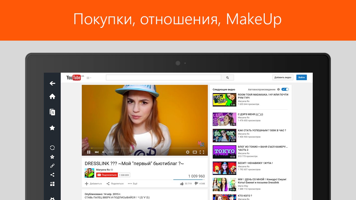Toggle the Автовоспроизведение autoplay switch
This screenshot has height=200, width=356.
tap(285, 89)
